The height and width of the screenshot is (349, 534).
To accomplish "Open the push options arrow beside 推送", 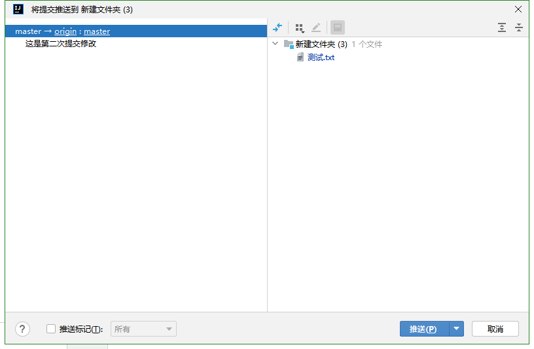I will click(x=456, y=329).
